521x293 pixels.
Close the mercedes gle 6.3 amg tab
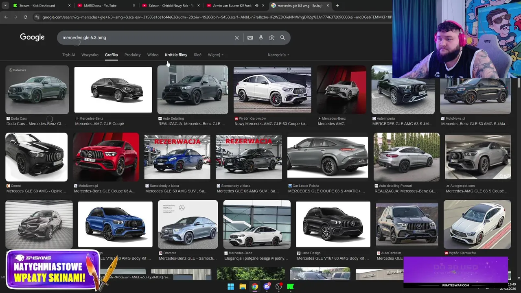328,6
